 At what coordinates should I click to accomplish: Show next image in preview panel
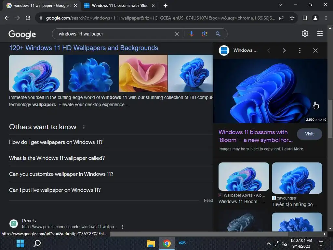284,50
